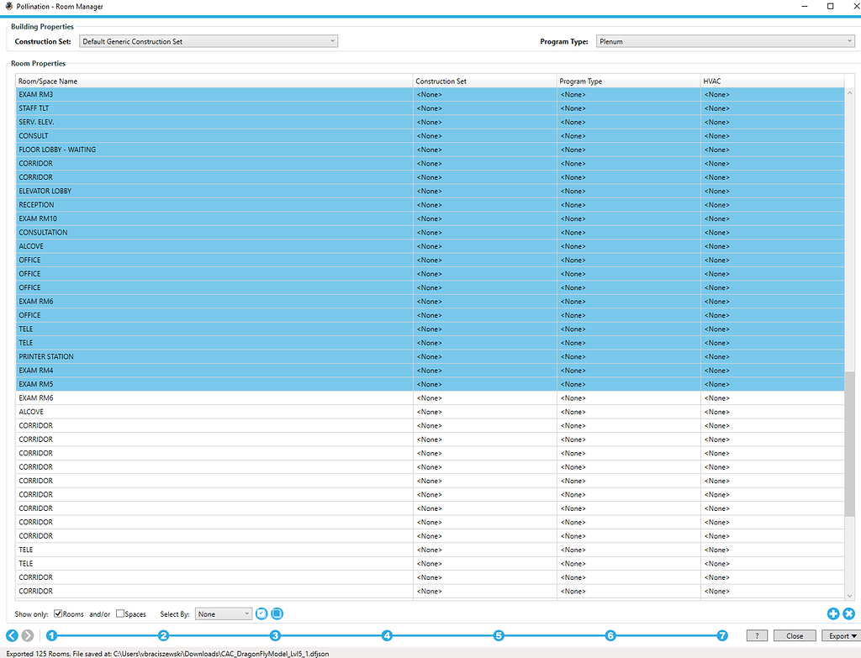This screenshot has height=658, width=861.
Task: Click the select-all rooms checkmark icon
Action: point(261,613)
